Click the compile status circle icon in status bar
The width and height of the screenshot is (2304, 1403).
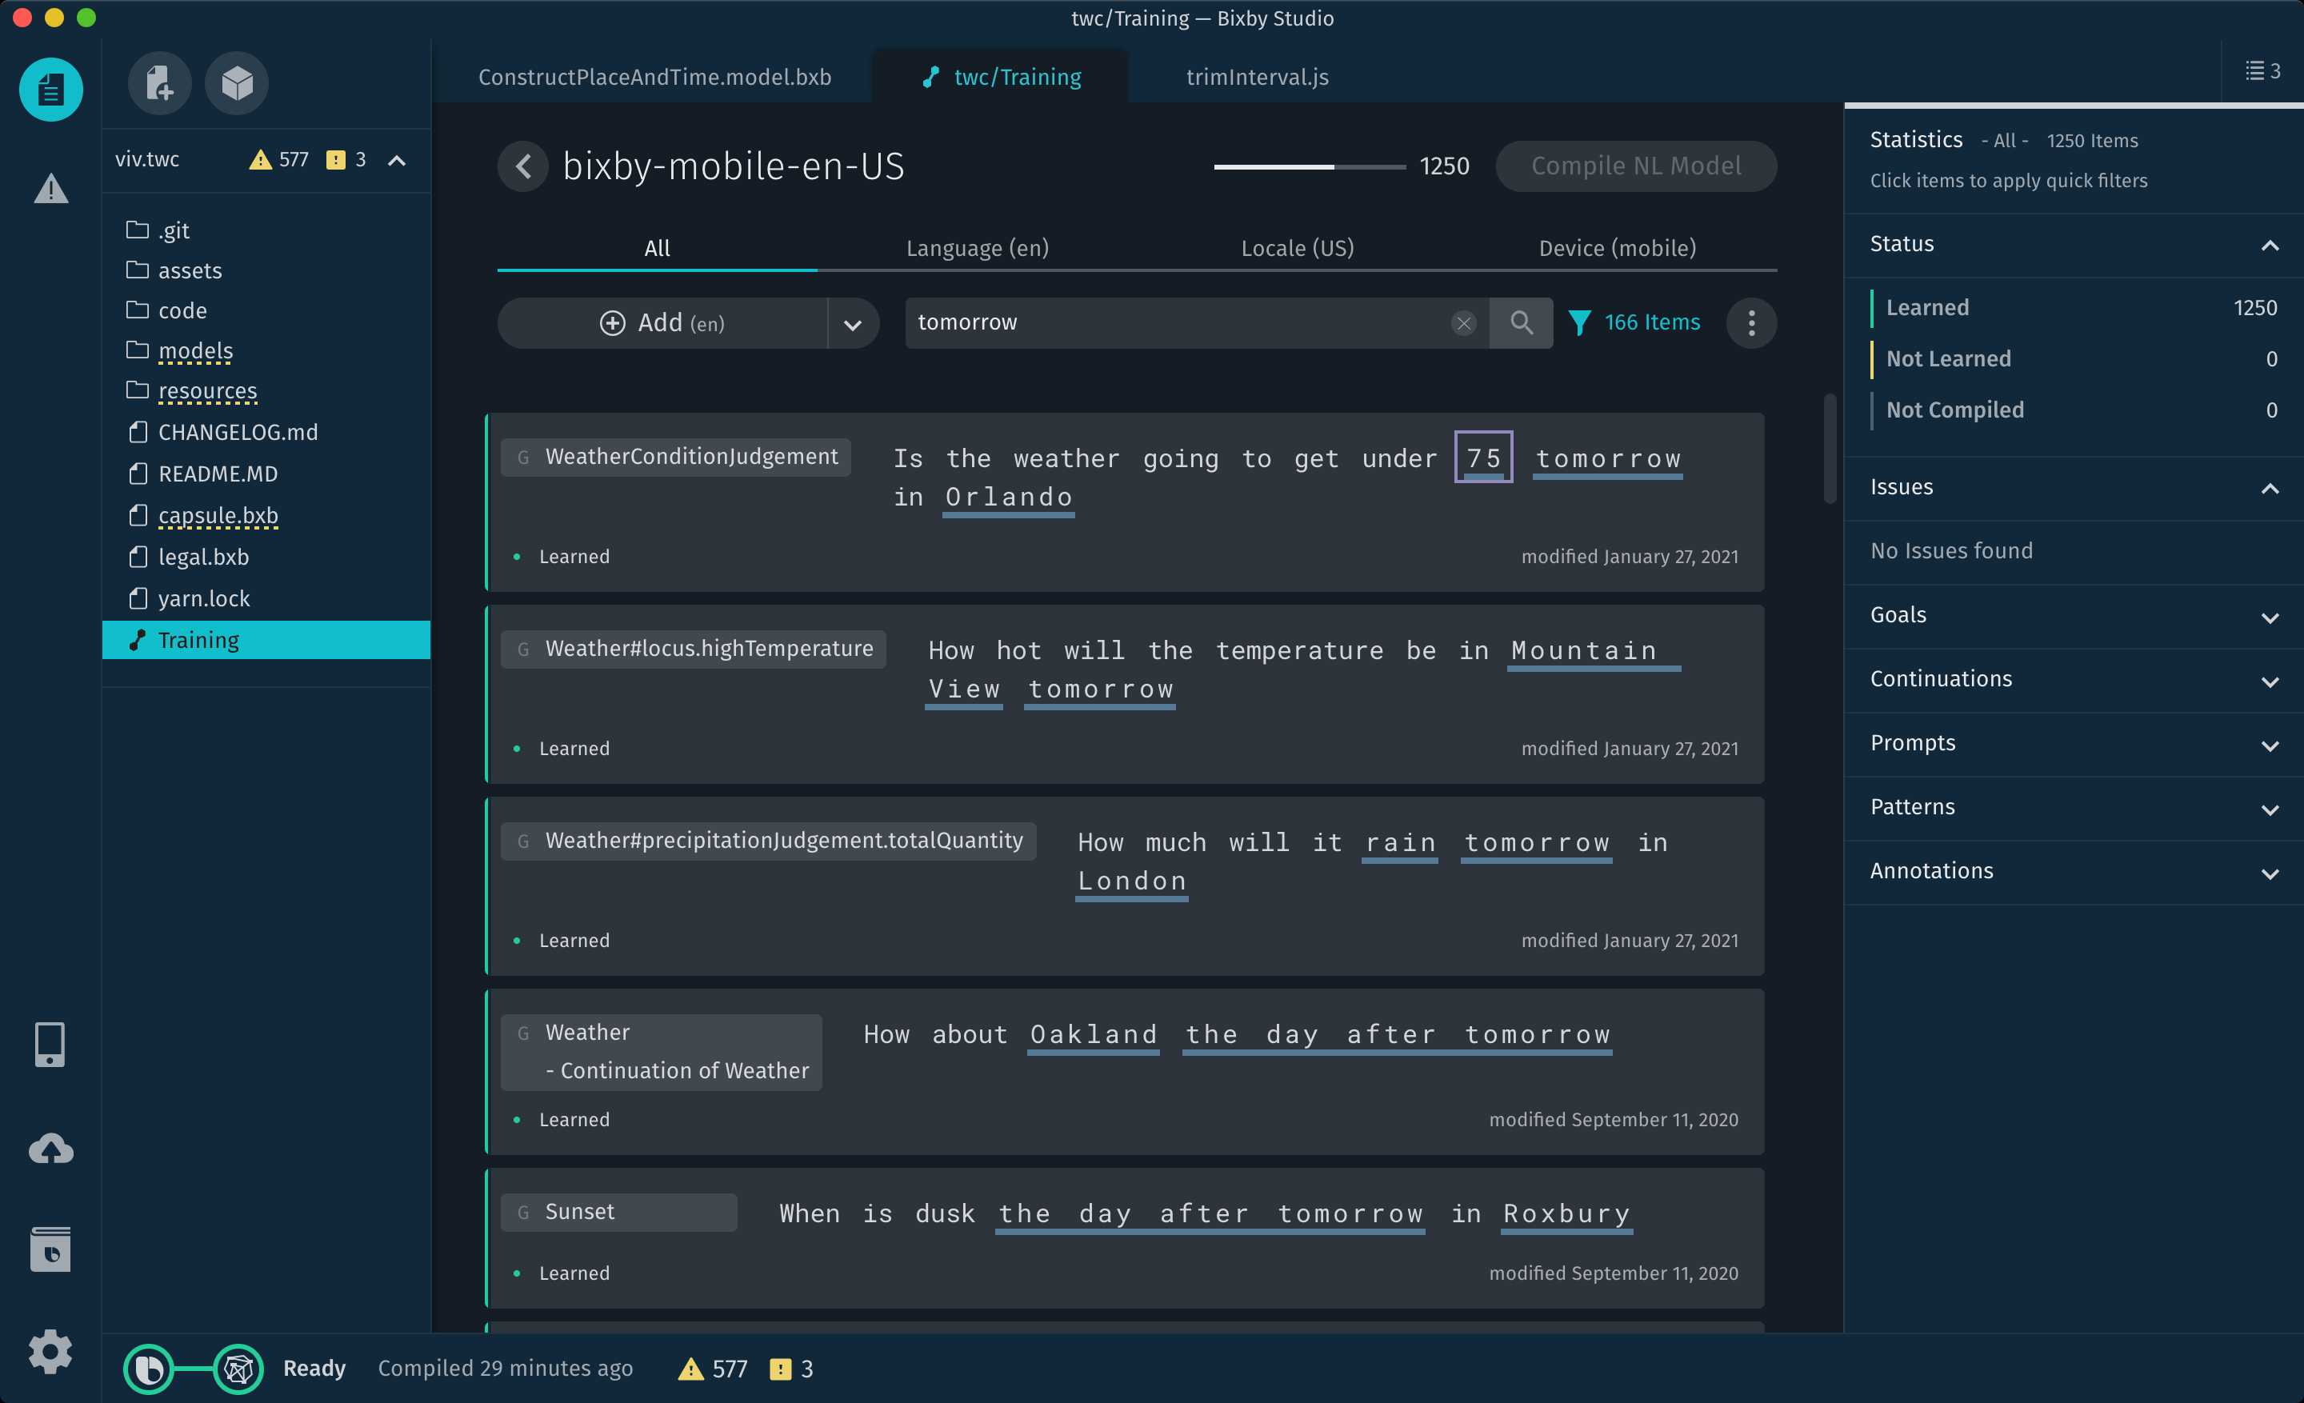149,1369
